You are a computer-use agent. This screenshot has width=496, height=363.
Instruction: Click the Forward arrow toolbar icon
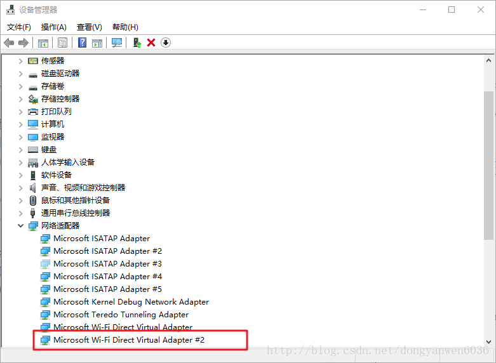[x=23, y=43]
